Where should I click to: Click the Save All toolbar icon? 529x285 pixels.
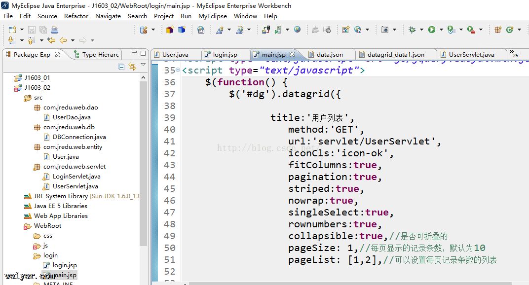(43, 30)
